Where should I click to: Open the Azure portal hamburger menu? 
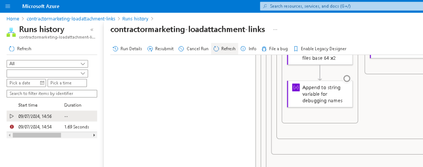(7, 6)
